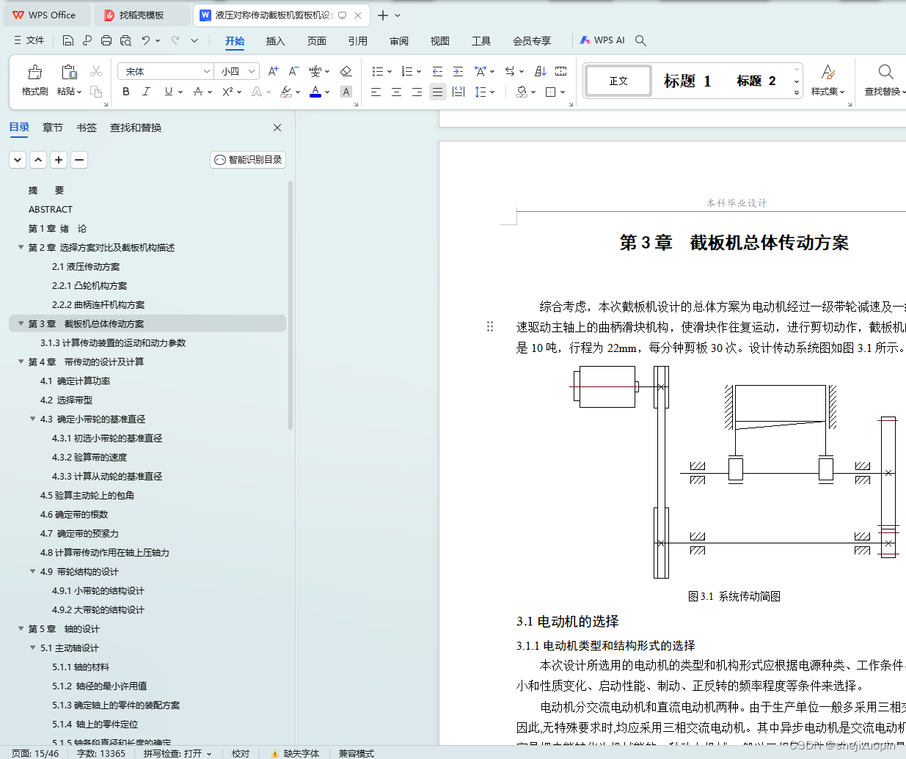906x759 pixels.
Task: Click the Paste clipboard icon
Action: pyautogui.click(x=69, y=72)
